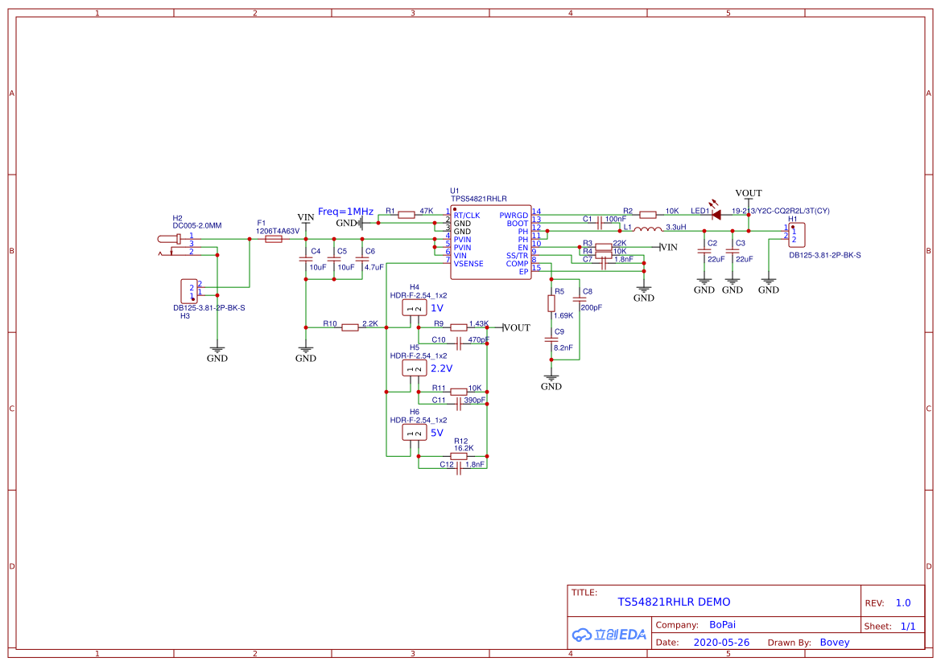Select the H5 2.2V header symbol
941x666 pixels.
(415, 368)
